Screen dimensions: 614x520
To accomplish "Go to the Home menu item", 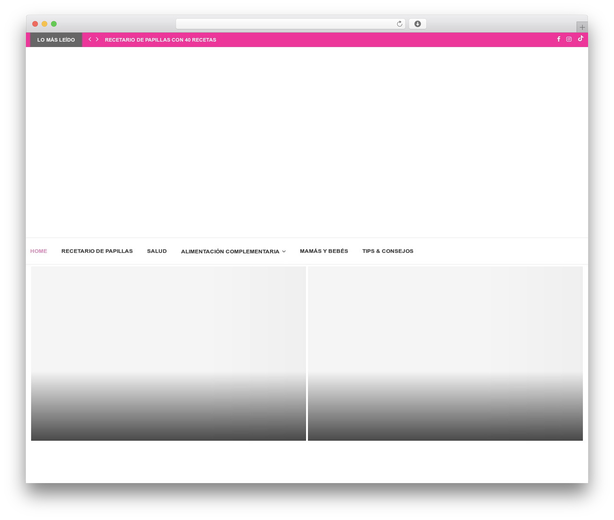I will 39,251.
